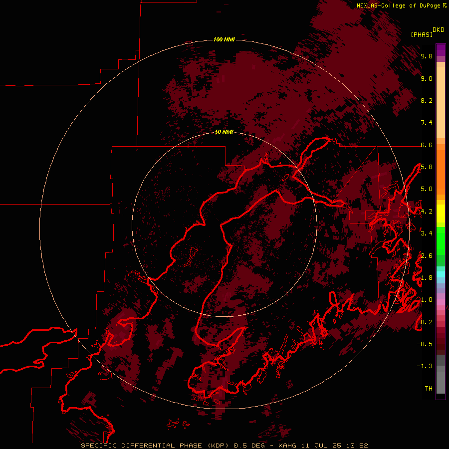Pick the bright green segment of the color bar
This screenshot has height=449, width=449.
point(441,240)
